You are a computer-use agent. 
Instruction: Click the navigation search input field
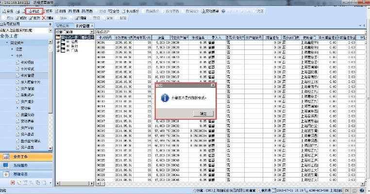(24, 31)
